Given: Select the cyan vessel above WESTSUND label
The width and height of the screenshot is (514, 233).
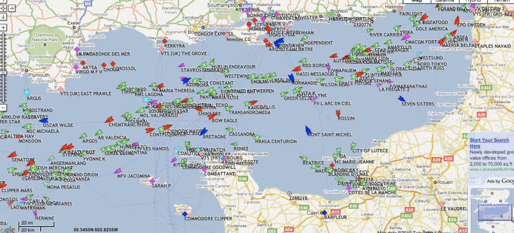Looking at the screenshot, I should click(x=418, y=53).
